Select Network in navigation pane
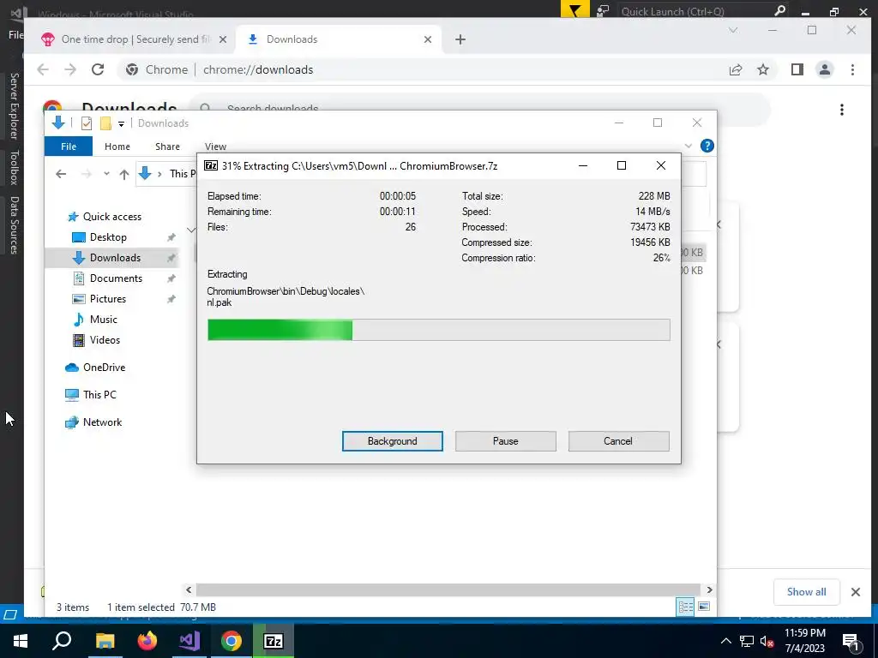Image resolution: width=878 pixels, height=658 pixels. pos(102,422)
